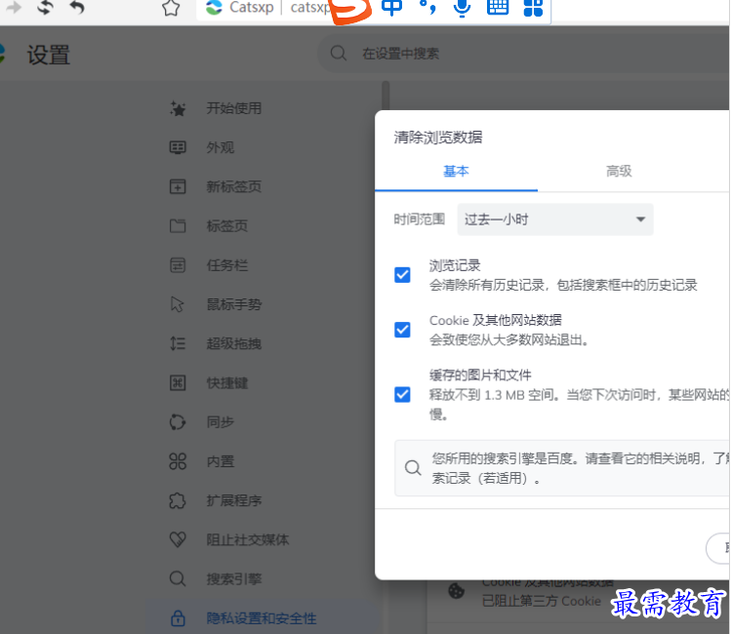Click the 快捷键 command-key icon
Screen dimensions: 732x634
178,383
